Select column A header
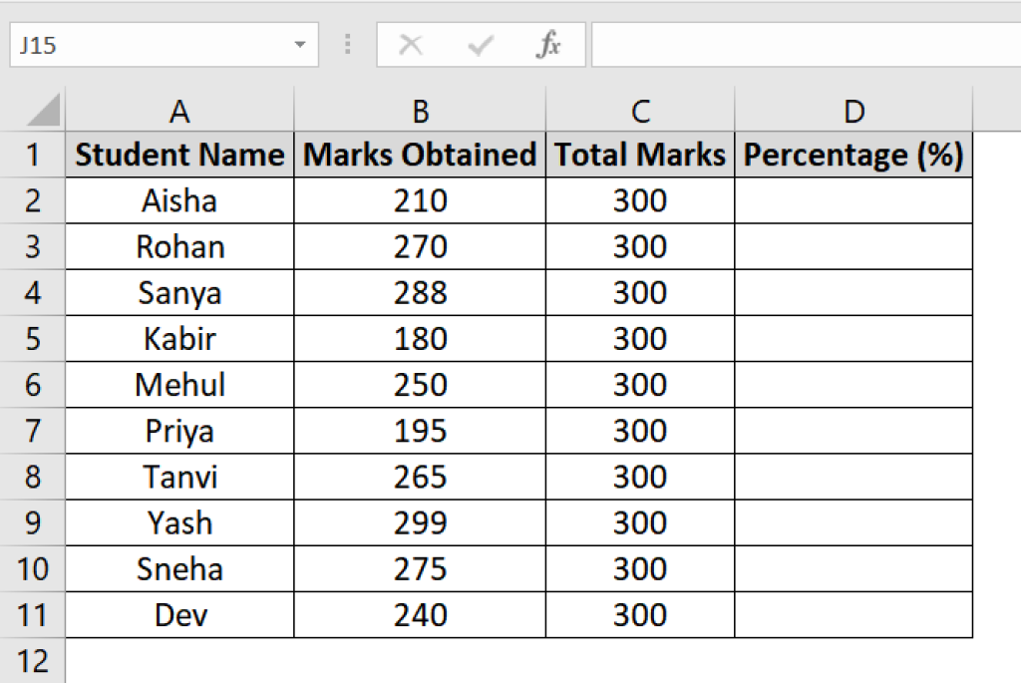This screenshot has width=1021, height=683. click(x=178, y=111)
